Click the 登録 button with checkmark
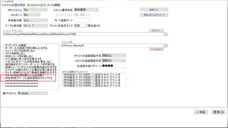 [201, 112]
